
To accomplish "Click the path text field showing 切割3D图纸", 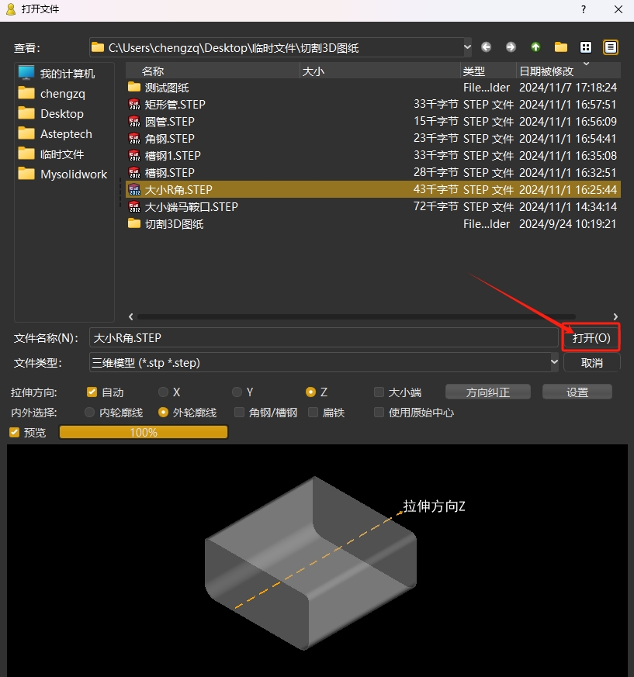I will pos(276,47).
